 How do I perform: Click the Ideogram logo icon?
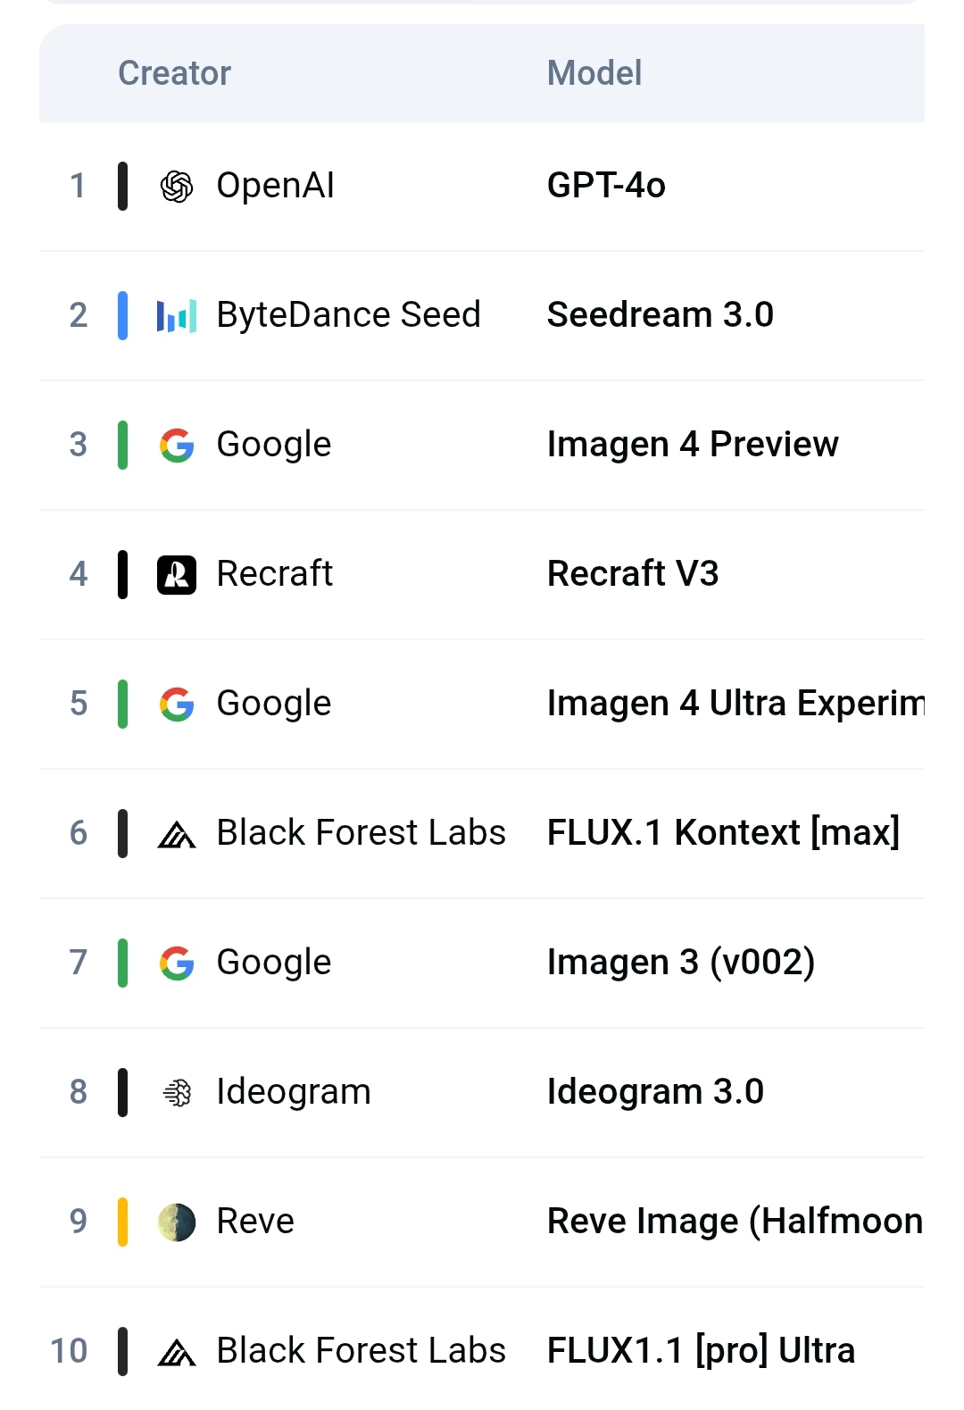(x=177, y=1092)
